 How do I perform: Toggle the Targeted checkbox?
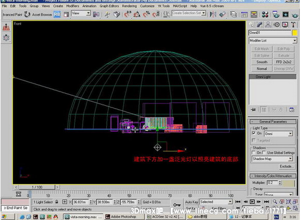point(254,140)
